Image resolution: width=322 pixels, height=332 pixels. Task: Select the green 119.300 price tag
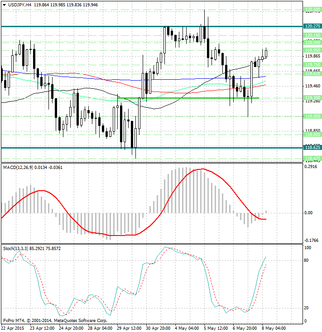click(x=313, y=98)
